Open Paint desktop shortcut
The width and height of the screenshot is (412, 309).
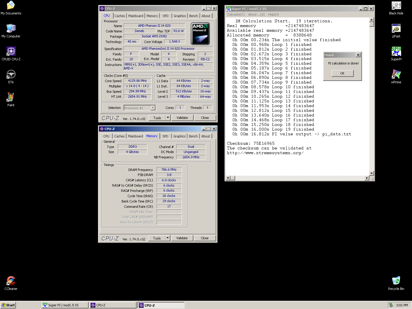click(x=11, y=100)
